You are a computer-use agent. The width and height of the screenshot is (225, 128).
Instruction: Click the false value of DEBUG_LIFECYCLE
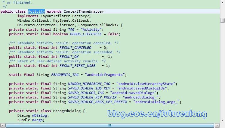(x=113, y=34)
